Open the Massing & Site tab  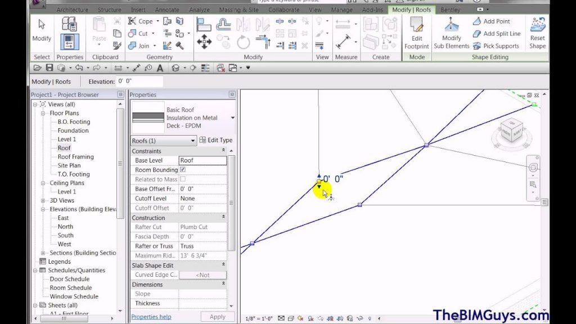pos(238,10)
